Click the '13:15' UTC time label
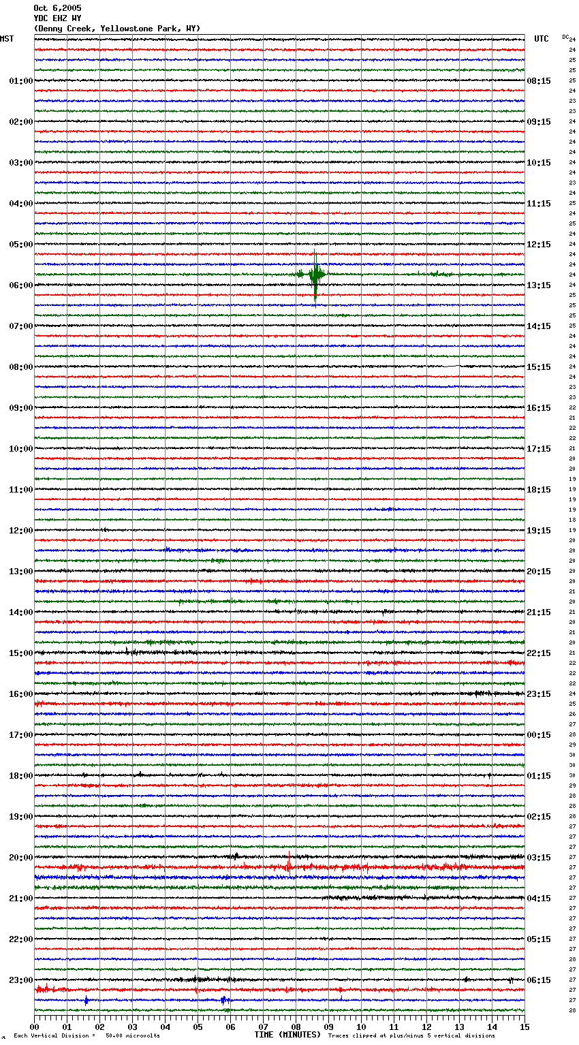The image size is (579, 1045). tap(539, 285)
